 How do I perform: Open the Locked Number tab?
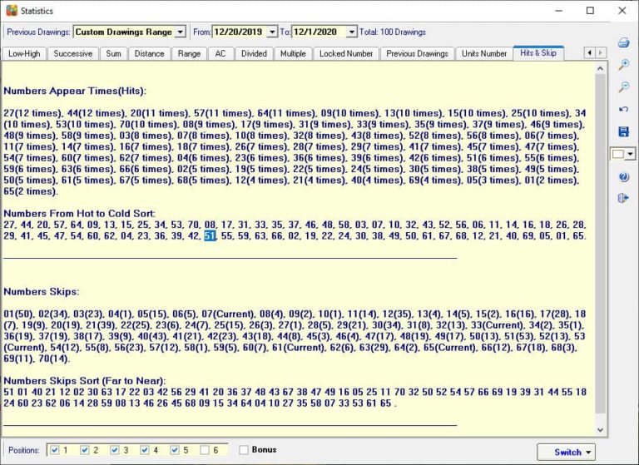[x=346, y=53]
